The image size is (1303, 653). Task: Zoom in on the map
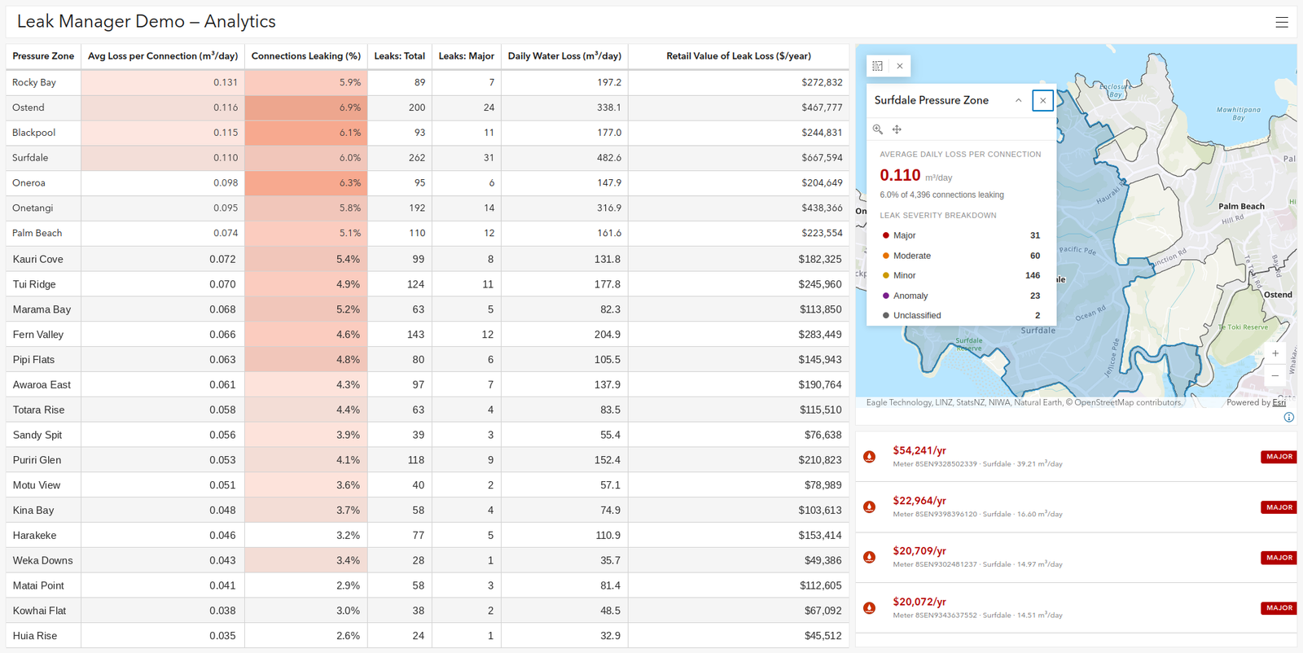1275,353
